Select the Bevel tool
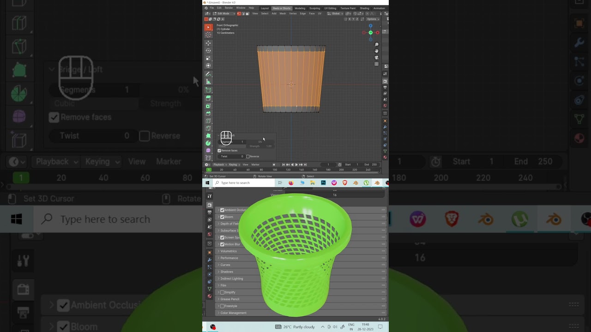Image resolution: width=591 pixels, height=332 pixels. point(208,113)
